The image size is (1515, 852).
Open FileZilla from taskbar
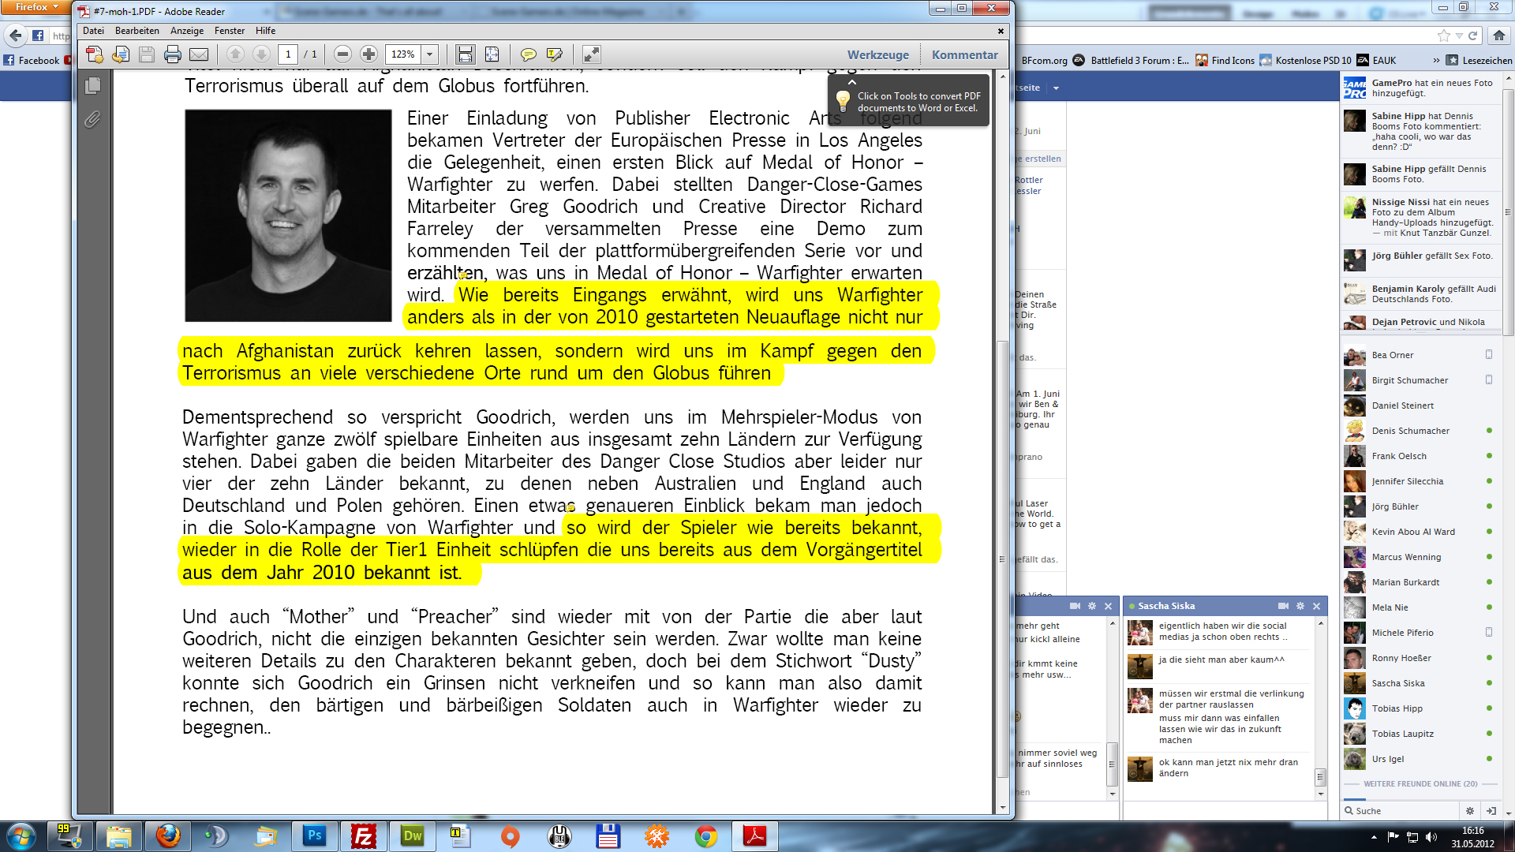click(364, 836)
